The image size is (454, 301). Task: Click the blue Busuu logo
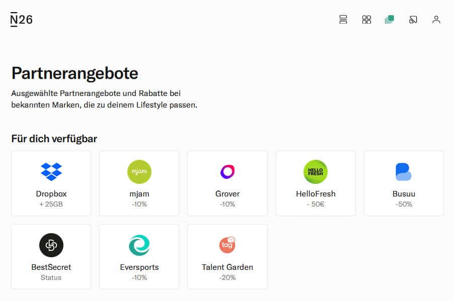404,172
